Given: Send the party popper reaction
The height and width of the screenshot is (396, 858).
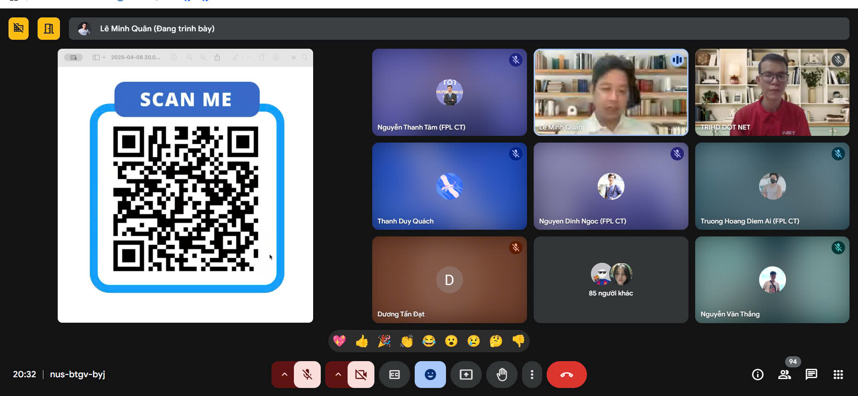Looking at the screenshot, I should pos(384,341).
